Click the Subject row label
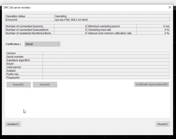 point(11,71)
